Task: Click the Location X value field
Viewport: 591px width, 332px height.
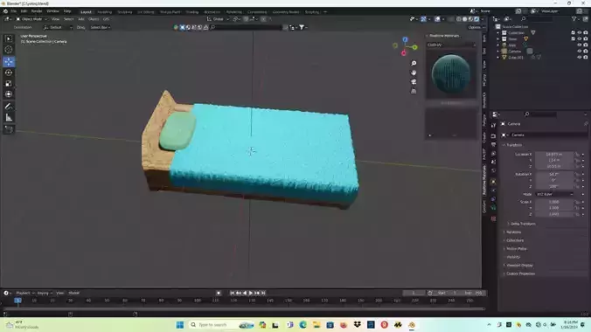Action: coord(553,154)
